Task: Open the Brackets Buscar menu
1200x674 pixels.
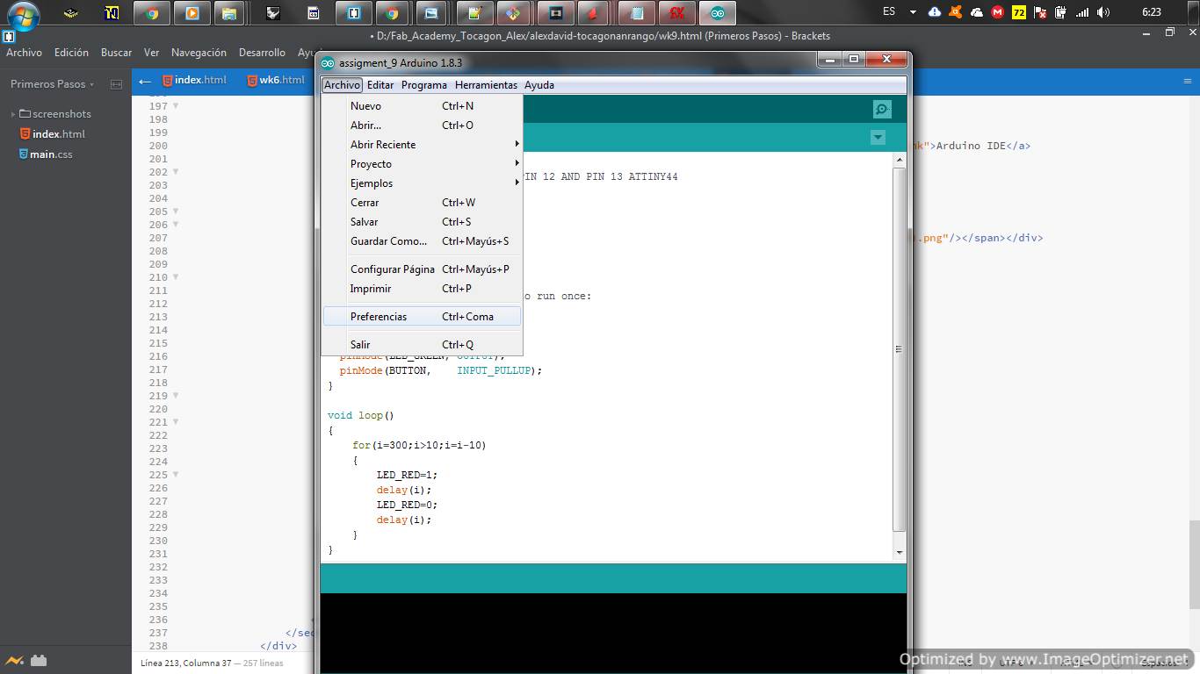Action: click(x=116, y=53)
